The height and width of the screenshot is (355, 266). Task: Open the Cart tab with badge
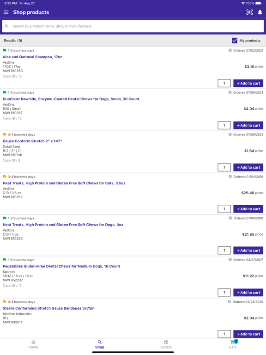[233, 344]
